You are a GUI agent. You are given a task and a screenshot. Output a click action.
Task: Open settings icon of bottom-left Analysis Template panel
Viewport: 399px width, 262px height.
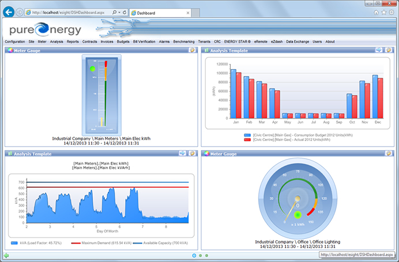[x=193, y=153]
